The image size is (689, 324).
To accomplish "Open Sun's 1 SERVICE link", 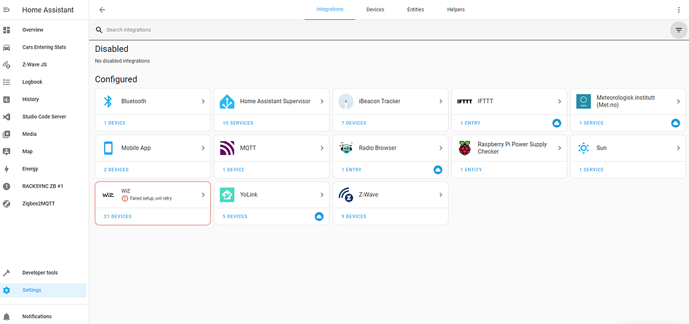I will click(x=591, y=170).
